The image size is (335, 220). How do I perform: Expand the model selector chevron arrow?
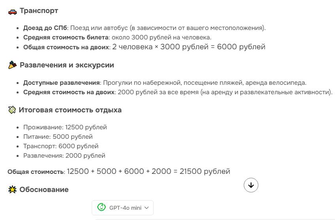[147, 208]
